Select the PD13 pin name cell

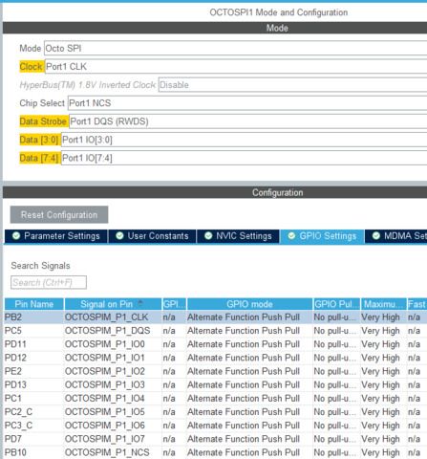(33, 384)
